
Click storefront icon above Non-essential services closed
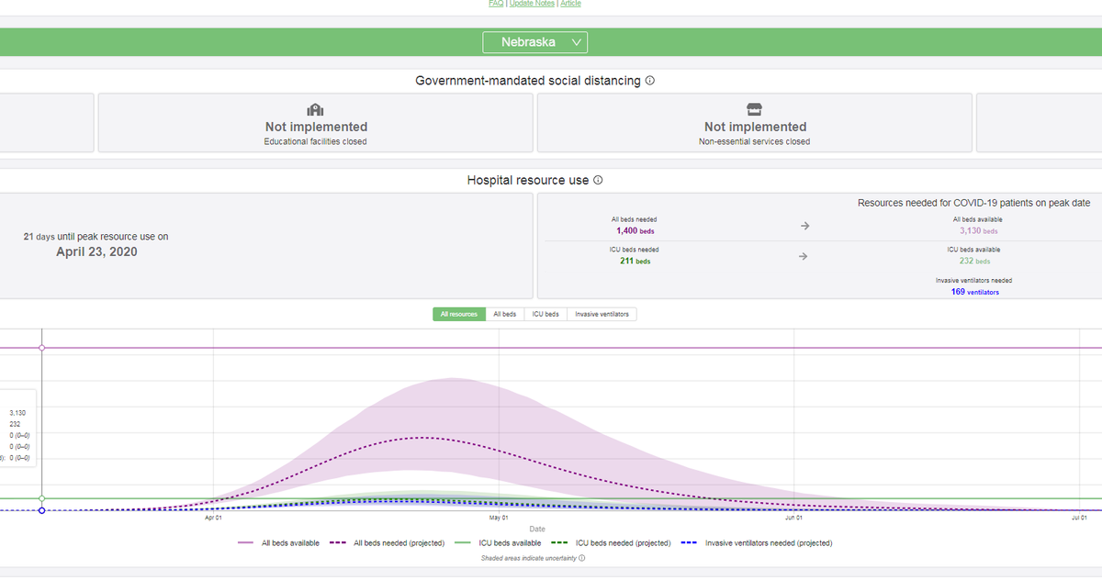pos(755,110)
